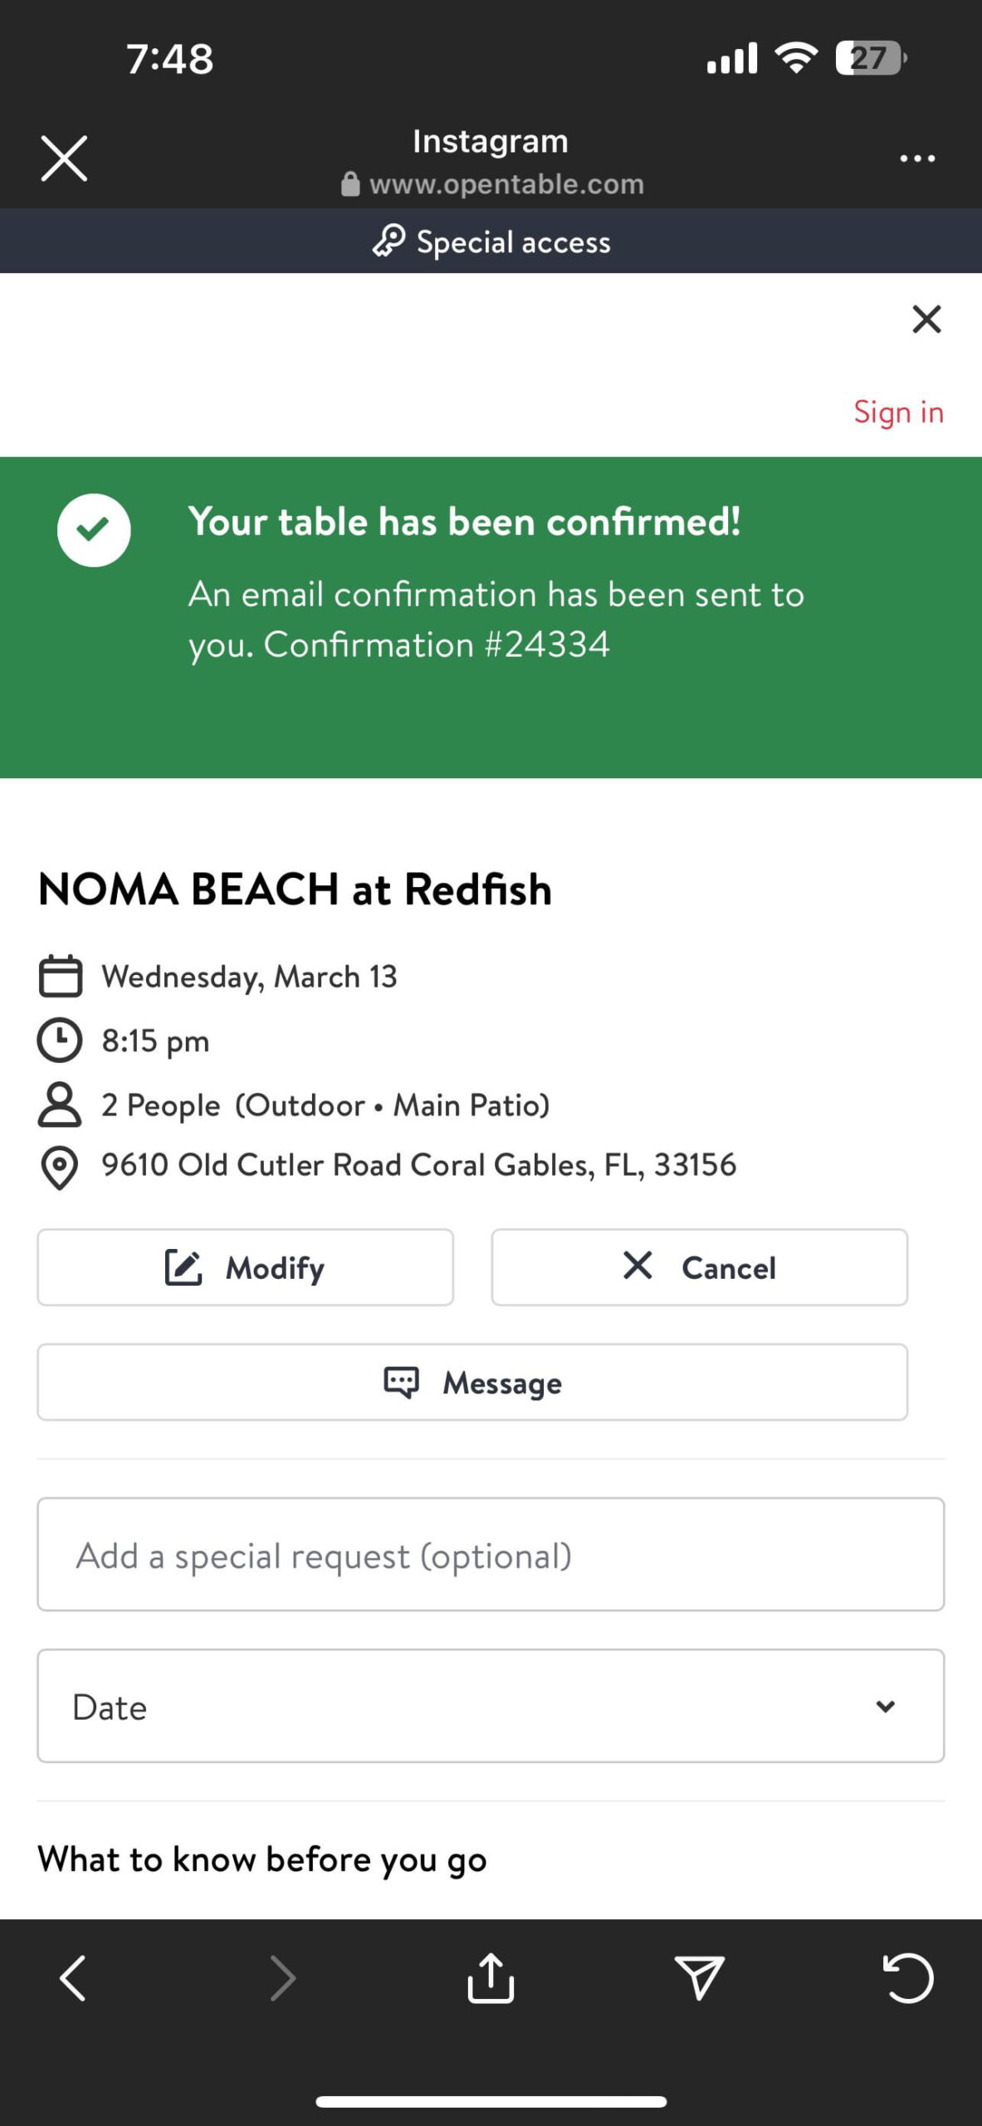Screen dimensions: 982x2126
Task: Focus the special request input field
Action: click(x=491, y=1555)
